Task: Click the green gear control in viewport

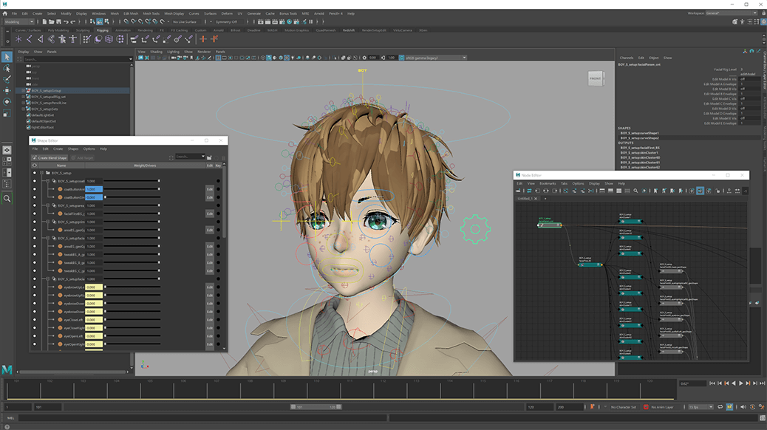Action: tap(474, 229)
